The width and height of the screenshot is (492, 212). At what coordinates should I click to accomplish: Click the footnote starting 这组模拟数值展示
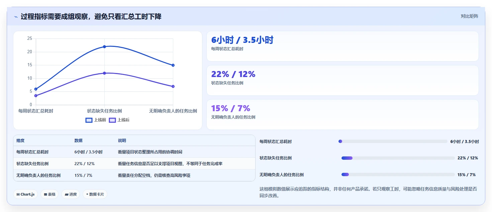[368, 192]
